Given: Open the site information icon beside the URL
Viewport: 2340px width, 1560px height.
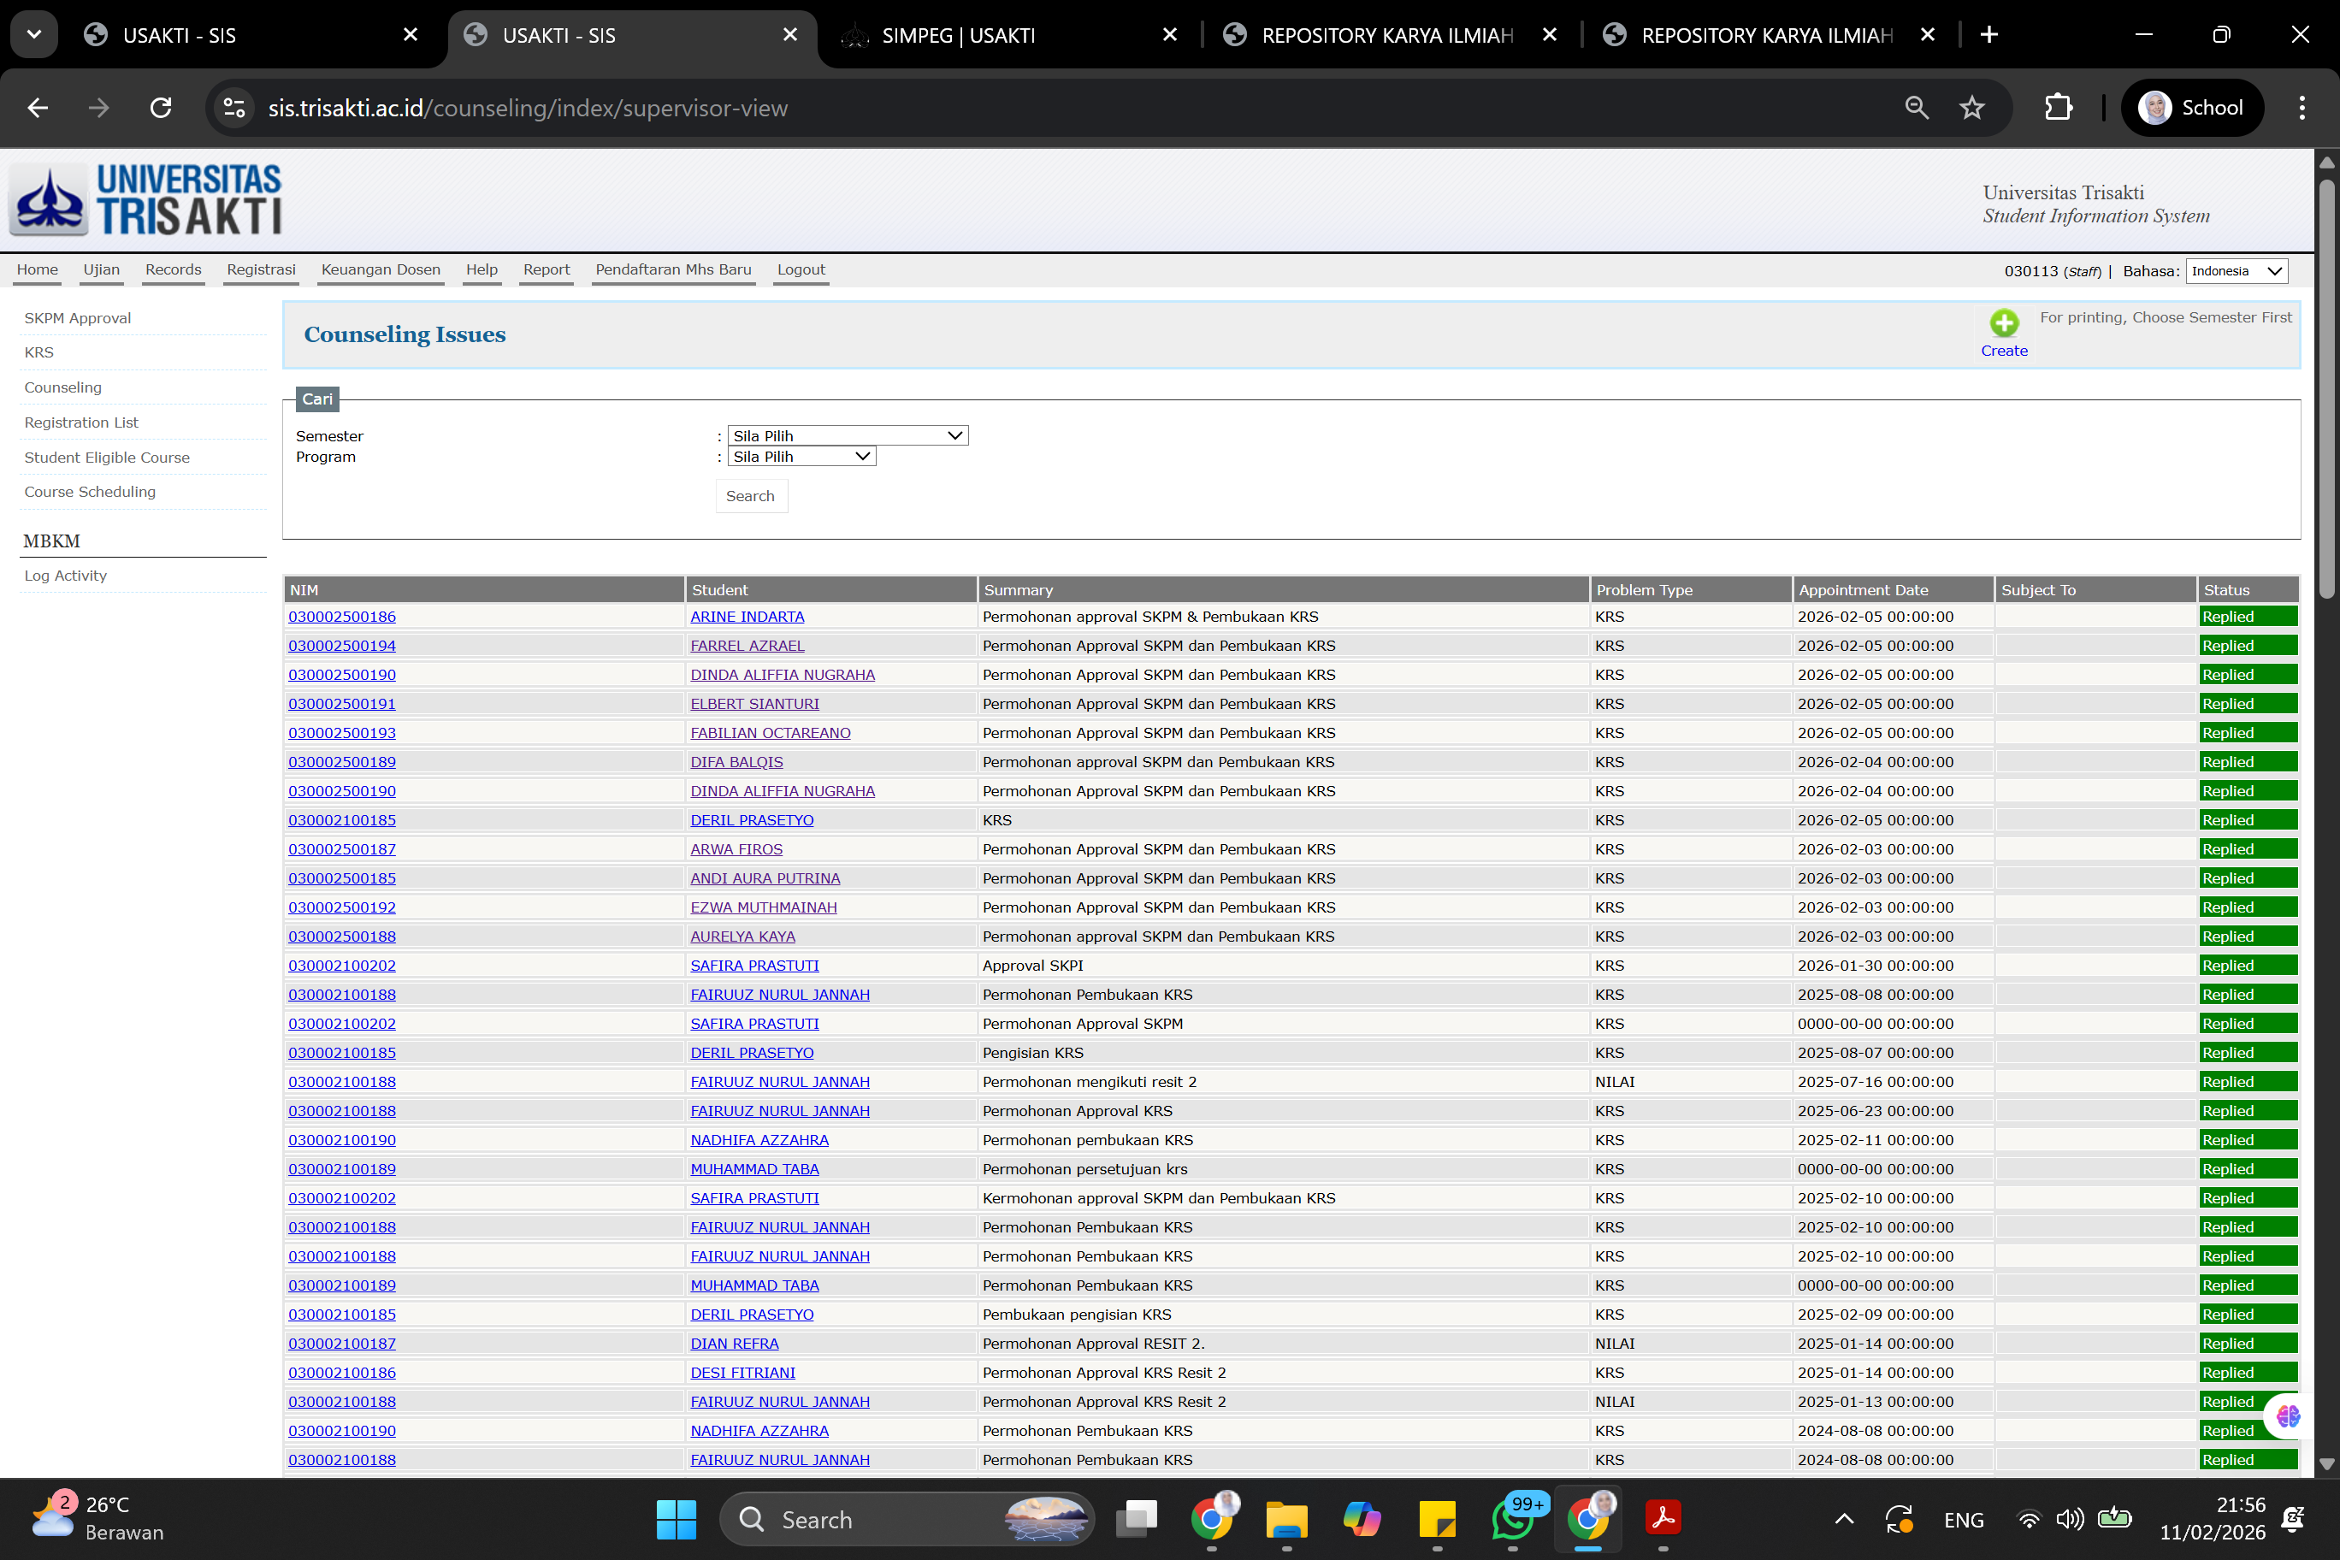Looking at the screenshot, I should pos(233,108).
